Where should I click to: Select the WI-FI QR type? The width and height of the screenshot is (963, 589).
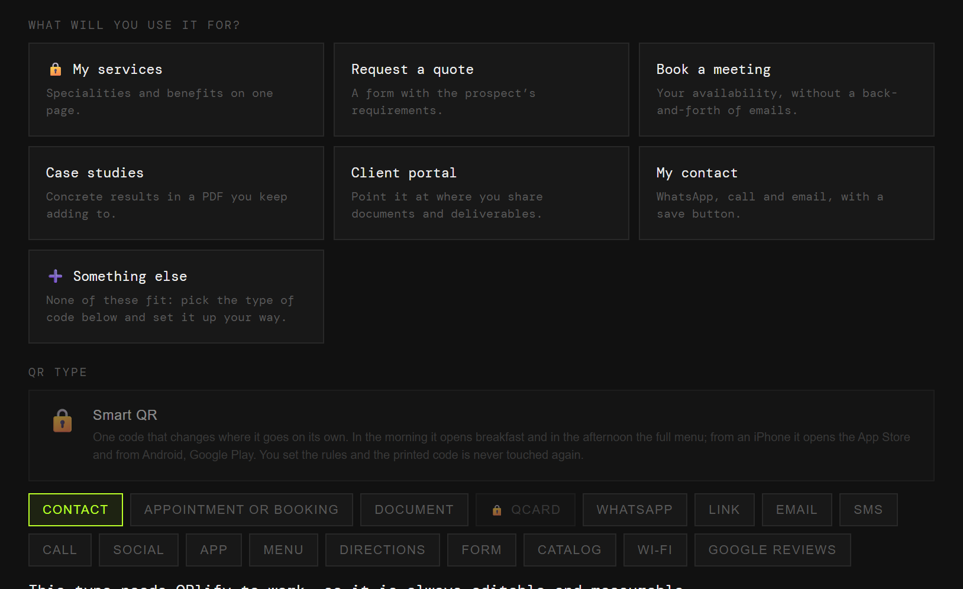[655, 550]
